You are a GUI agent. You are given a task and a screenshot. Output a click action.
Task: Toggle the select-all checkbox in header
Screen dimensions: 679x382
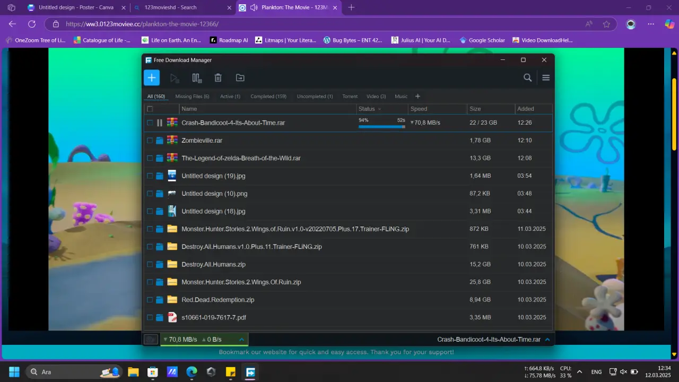(x=150, y=109)
